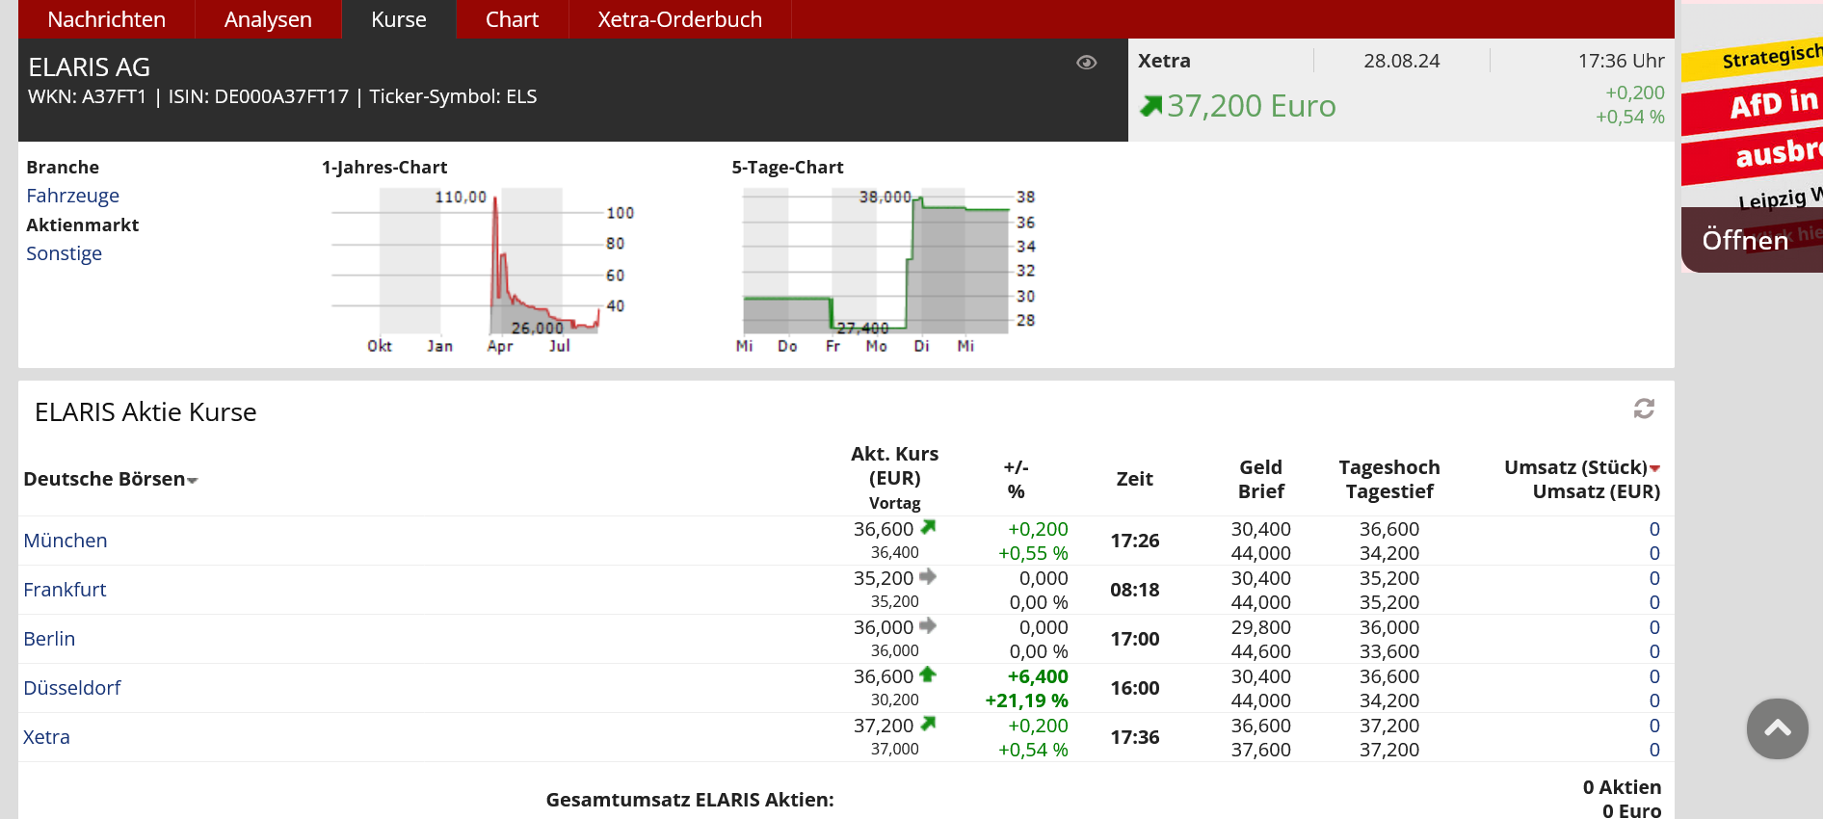Click the scroll-to-top arrow button
Screen dimensions: 1824x819
click(x=1776, y=728)
